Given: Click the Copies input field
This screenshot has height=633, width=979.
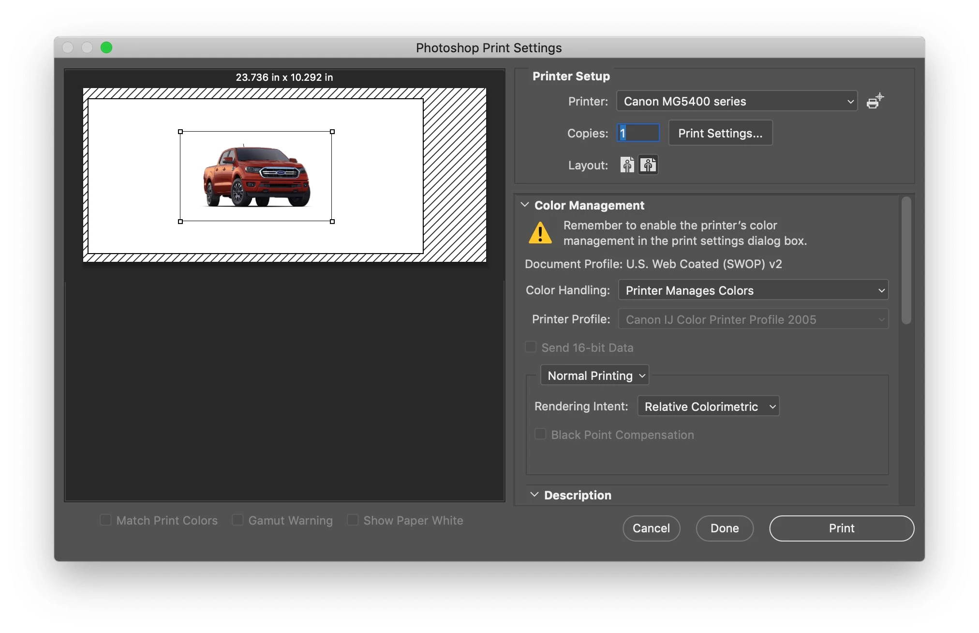Looking at the screenshot, I should pyautogui.click(x=638, y=133).
